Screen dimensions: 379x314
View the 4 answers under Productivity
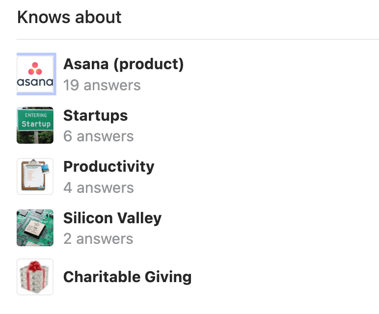pyautogui.click(x=98, y=187)
